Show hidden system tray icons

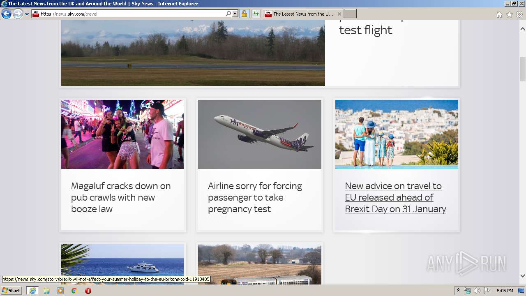point(459,291)
